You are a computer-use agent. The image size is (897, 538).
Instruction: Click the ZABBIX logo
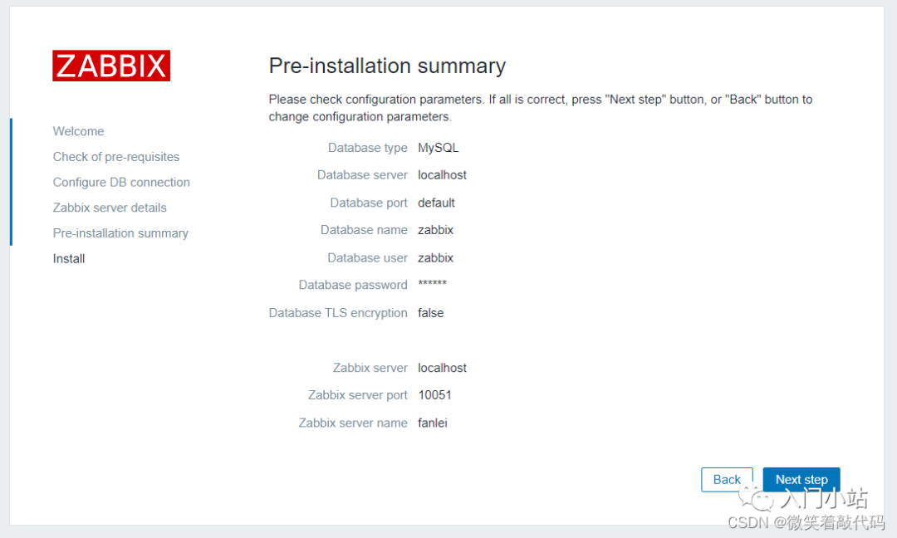pyautogui.click(x=111, y=66)
